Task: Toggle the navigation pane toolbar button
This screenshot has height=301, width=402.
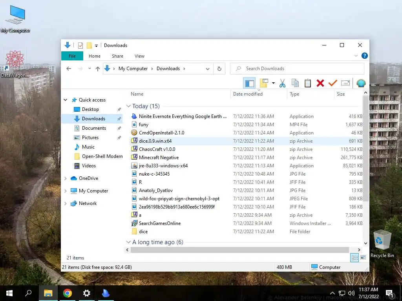Action: (x=249, y=83)
